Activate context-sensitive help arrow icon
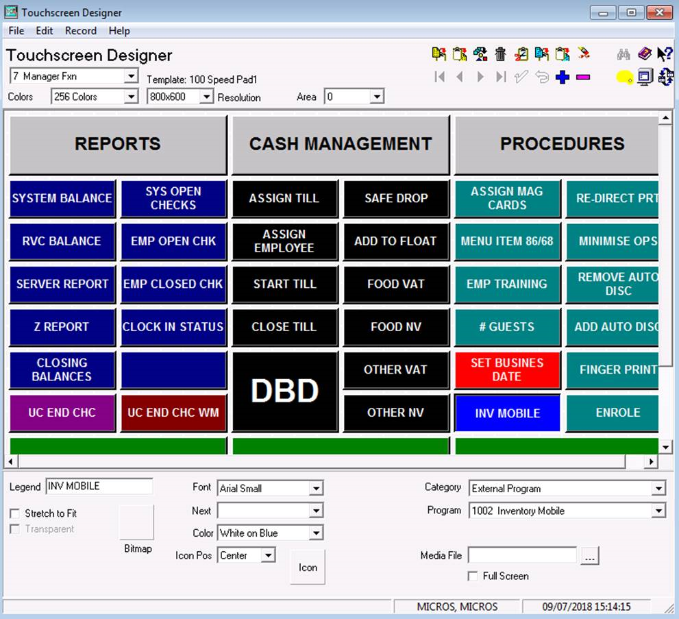This screenshot has width=679, height=619. tap(665, 53)
